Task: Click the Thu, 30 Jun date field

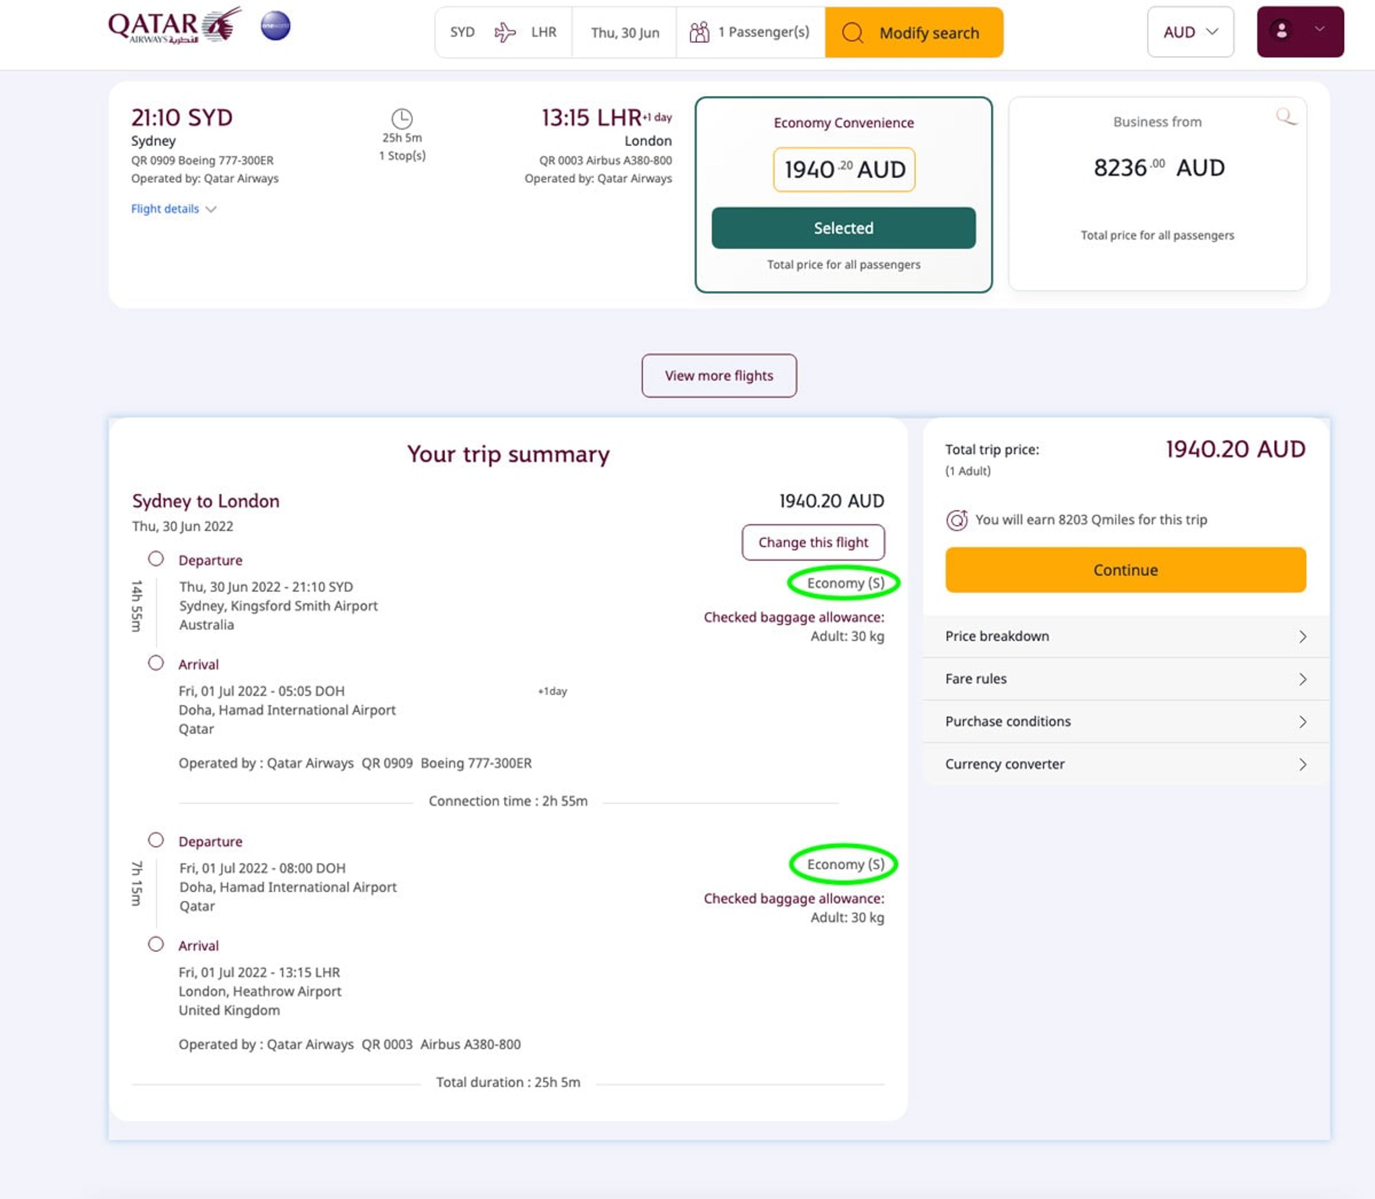Action: click(624, 32)
